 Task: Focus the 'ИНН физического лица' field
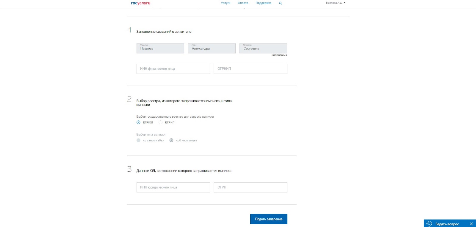pyautogui.click(x=173, y=69)
